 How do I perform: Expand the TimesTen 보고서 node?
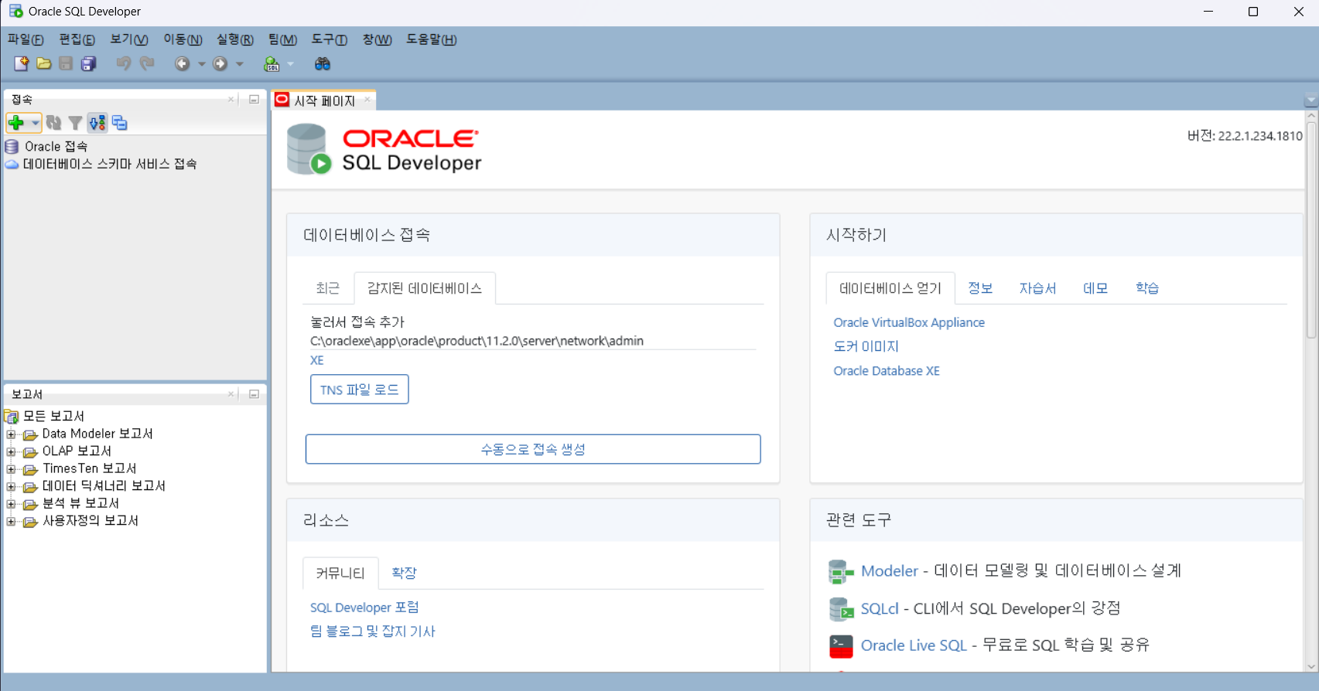coord(11,469)
